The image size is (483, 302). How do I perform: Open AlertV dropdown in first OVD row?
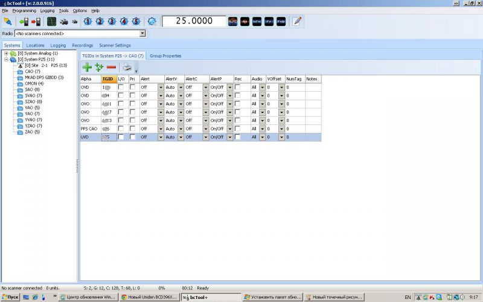point(181,88)
